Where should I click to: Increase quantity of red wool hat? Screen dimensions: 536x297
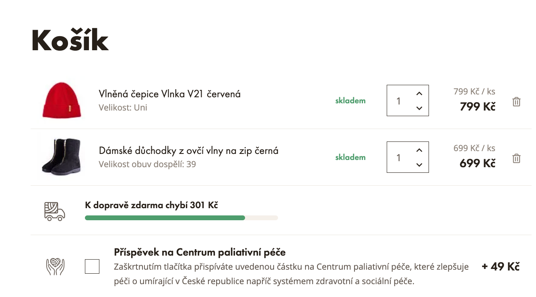[419, 94]
